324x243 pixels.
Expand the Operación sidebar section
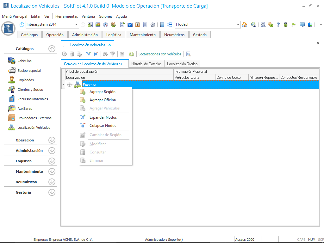[x=52, y=140]
